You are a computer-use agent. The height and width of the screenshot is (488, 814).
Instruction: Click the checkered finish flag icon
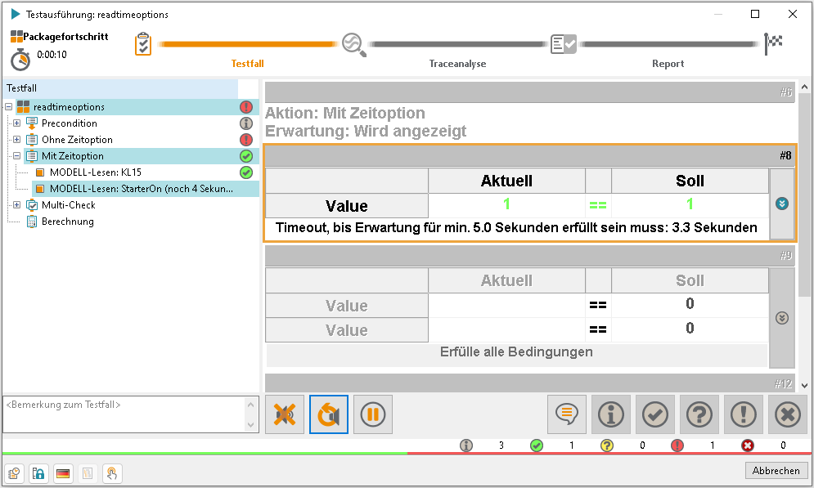[773, 43]
